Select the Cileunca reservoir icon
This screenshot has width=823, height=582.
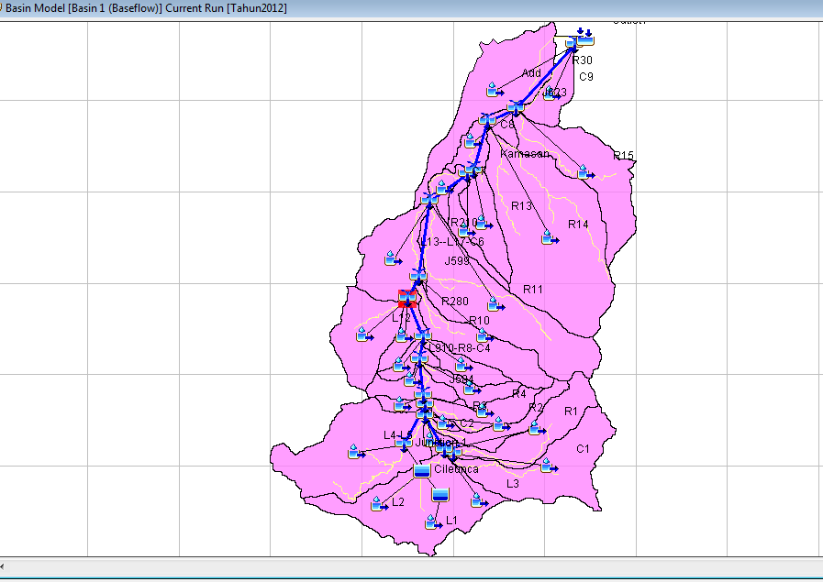[x=422, y=470]
